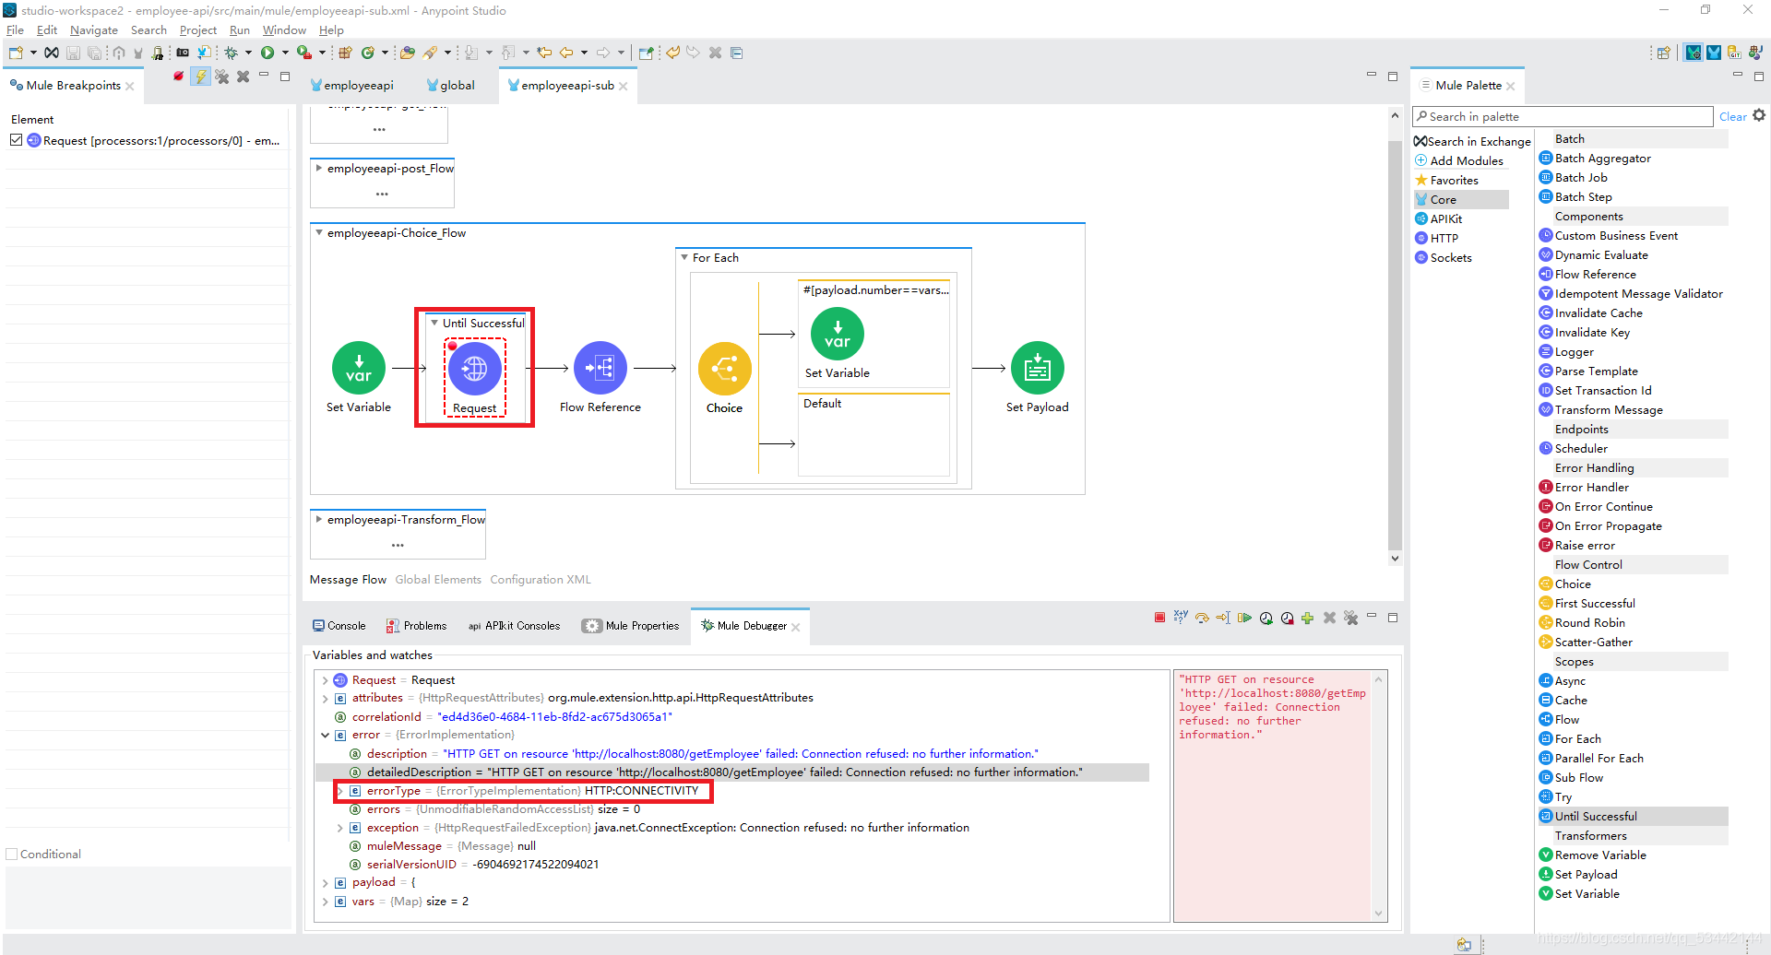
Task: Expand the employeeapi-Transform_Flow
Action: (x=319, y=519)
